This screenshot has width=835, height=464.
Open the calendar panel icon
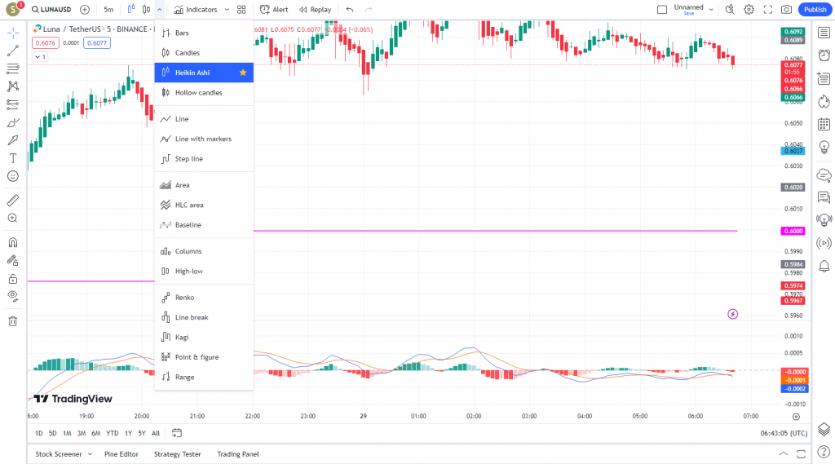tap(824, 124)
